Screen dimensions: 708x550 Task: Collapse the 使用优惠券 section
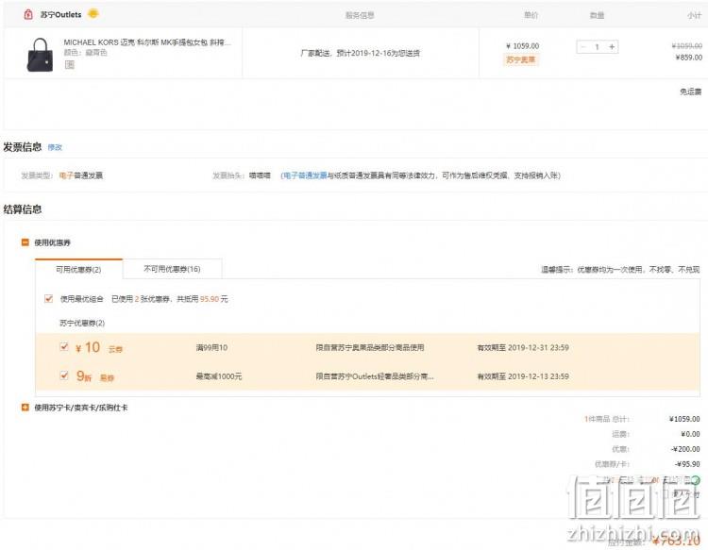pyautogui.click(x=25, y=242)
